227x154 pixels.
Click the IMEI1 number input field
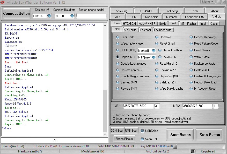(138, 106)
